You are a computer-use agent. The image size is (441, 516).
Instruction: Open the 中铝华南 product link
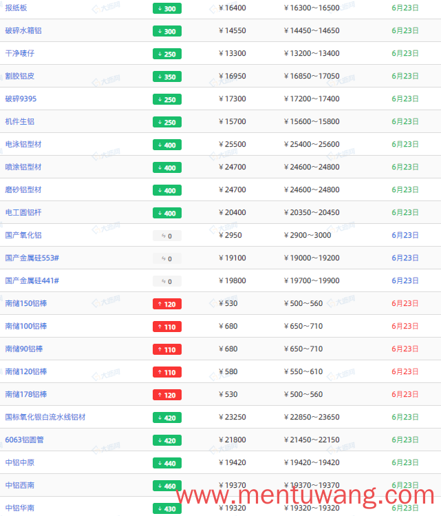tap(20, 508)
